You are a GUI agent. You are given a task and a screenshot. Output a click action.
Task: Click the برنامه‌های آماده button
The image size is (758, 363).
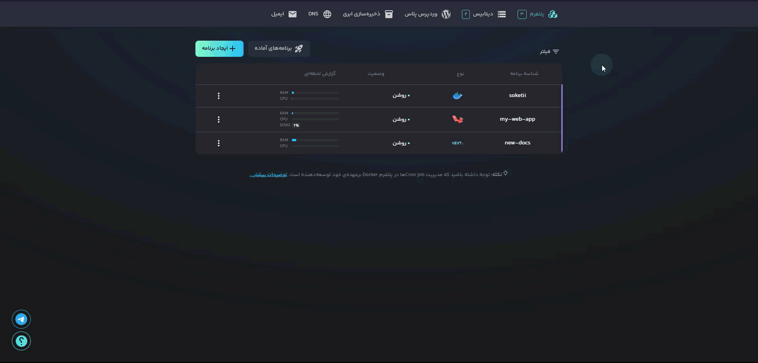pos(279,49)
